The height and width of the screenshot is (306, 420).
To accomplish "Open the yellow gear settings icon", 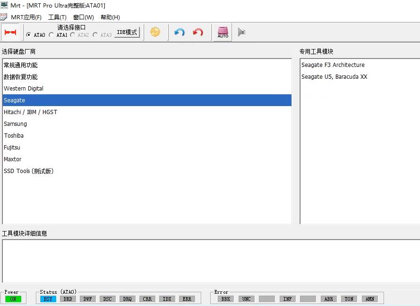I will click(155, 32).
